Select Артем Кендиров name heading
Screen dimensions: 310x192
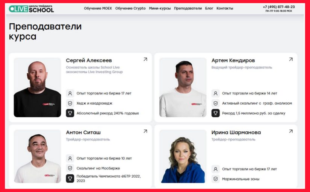pos(233,60)
